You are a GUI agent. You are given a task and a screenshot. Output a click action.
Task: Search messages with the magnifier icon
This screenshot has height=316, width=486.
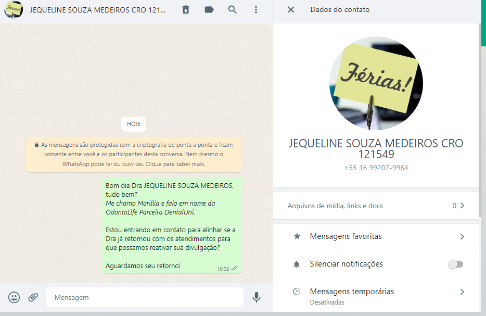pos(233,9)
